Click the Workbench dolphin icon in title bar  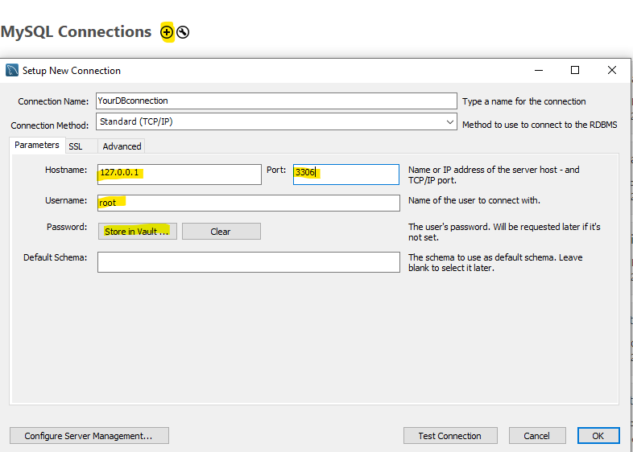(12, 70)
